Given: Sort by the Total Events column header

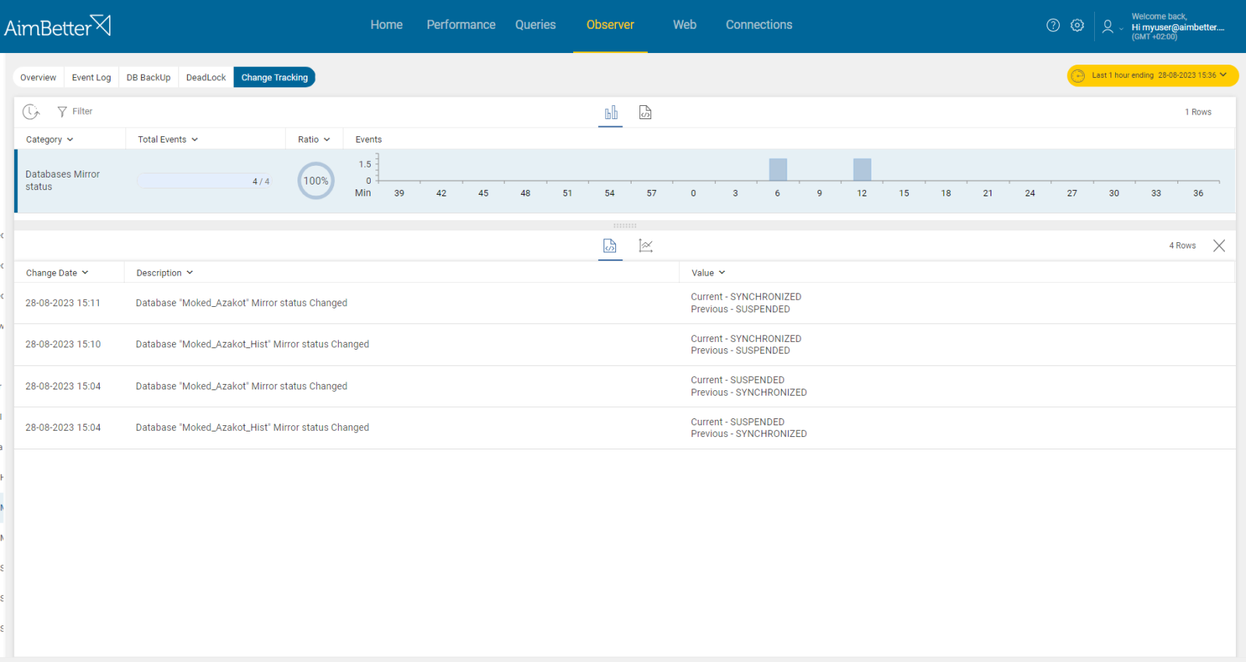Looking at the screenshot, I should [168, 140].
